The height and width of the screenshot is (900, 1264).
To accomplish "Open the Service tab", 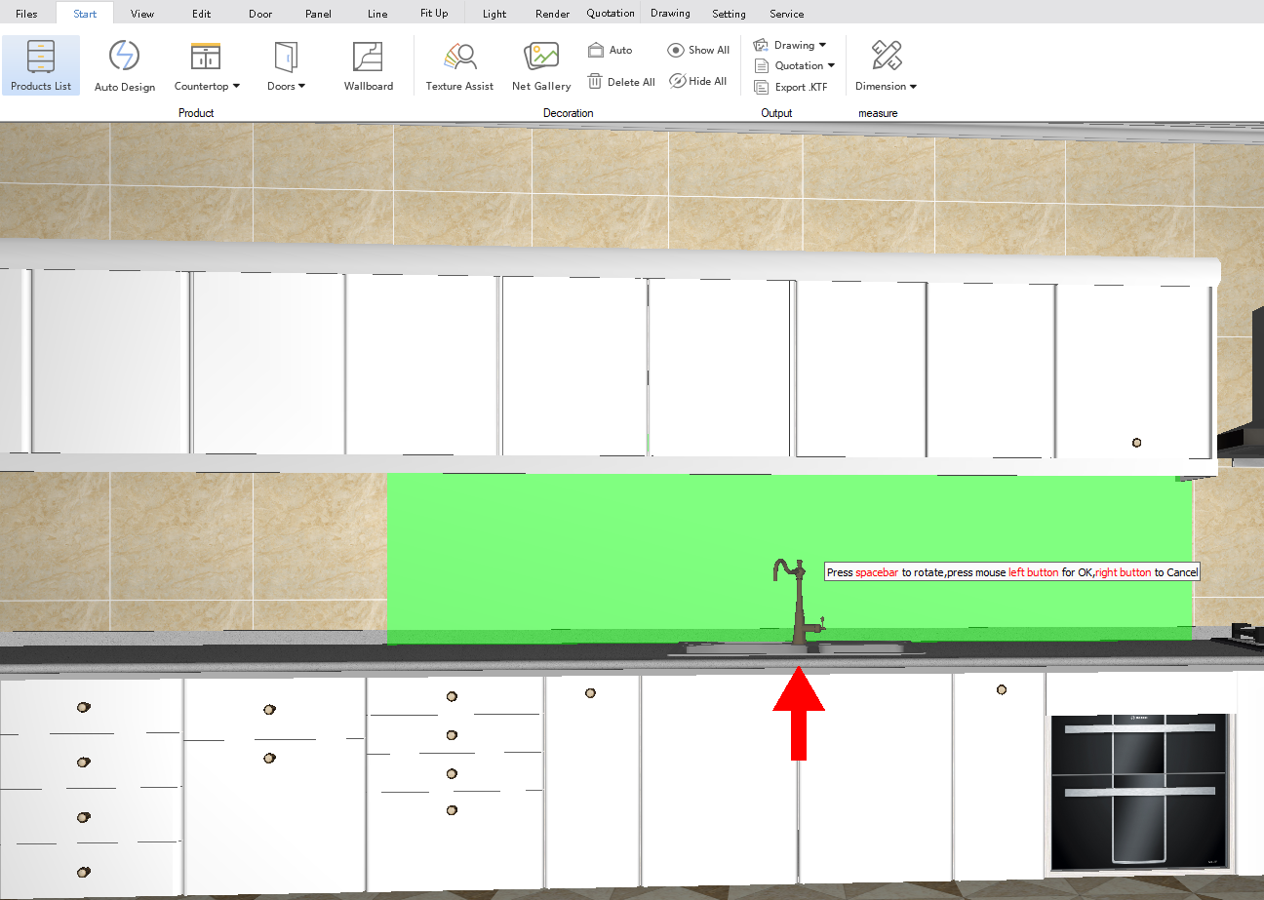I will (x=786, y=14).
